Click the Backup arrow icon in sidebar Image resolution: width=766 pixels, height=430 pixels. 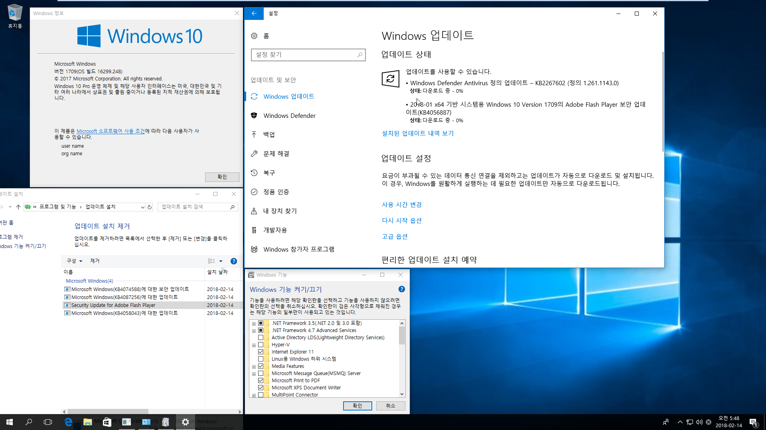point(254,135)
